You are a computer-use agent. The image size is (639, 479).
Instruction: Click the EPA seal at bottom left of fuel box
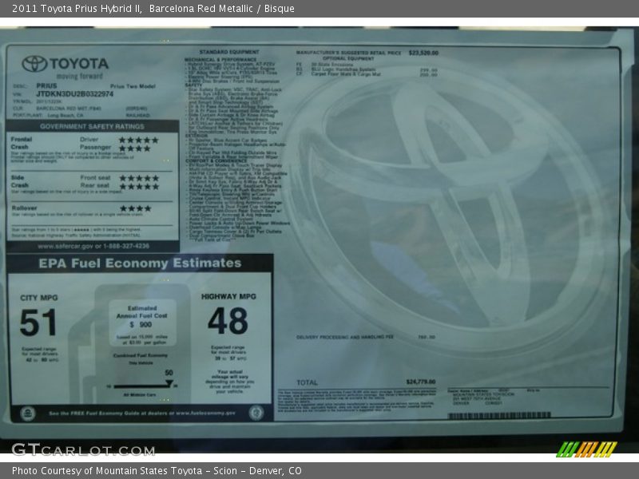tap(28, 414)
